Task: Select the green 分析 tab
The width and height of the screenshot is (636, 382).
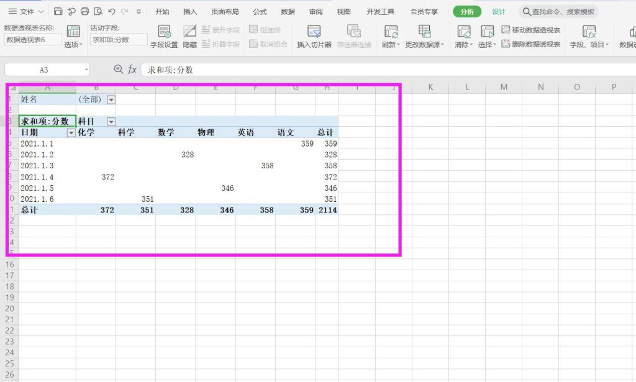Action: [x=467, y=12]
